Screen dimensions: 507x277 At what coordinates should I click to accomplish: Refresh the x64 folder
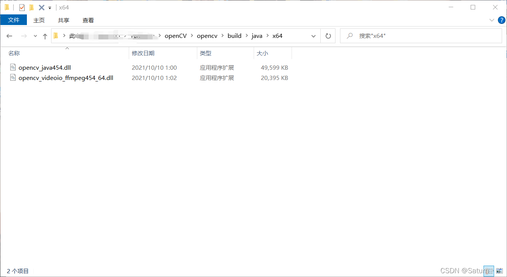point(328,36)
